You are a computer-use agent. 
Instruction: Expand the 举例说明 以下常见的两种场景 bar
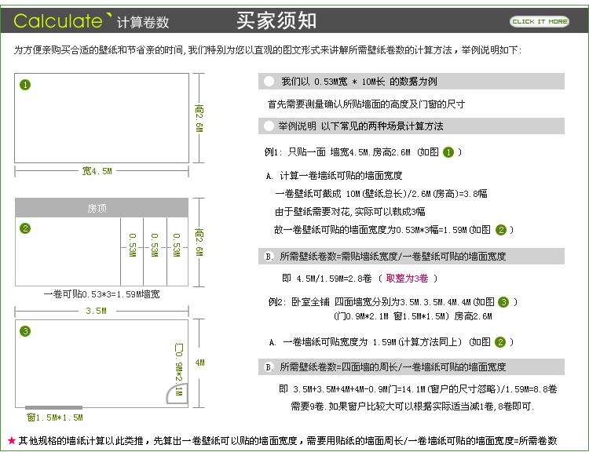(x=411, y=126)
